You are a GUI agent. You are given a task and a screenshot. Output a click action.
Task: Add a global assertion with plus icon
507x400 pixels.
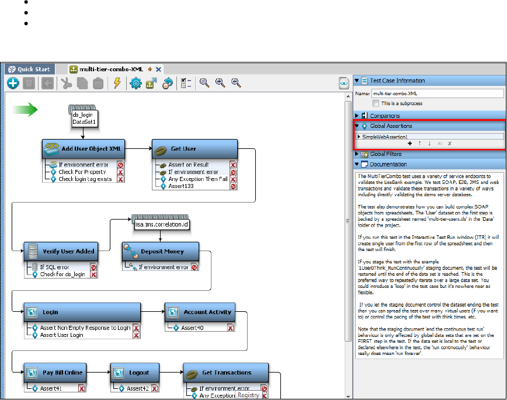click(409, 142)
